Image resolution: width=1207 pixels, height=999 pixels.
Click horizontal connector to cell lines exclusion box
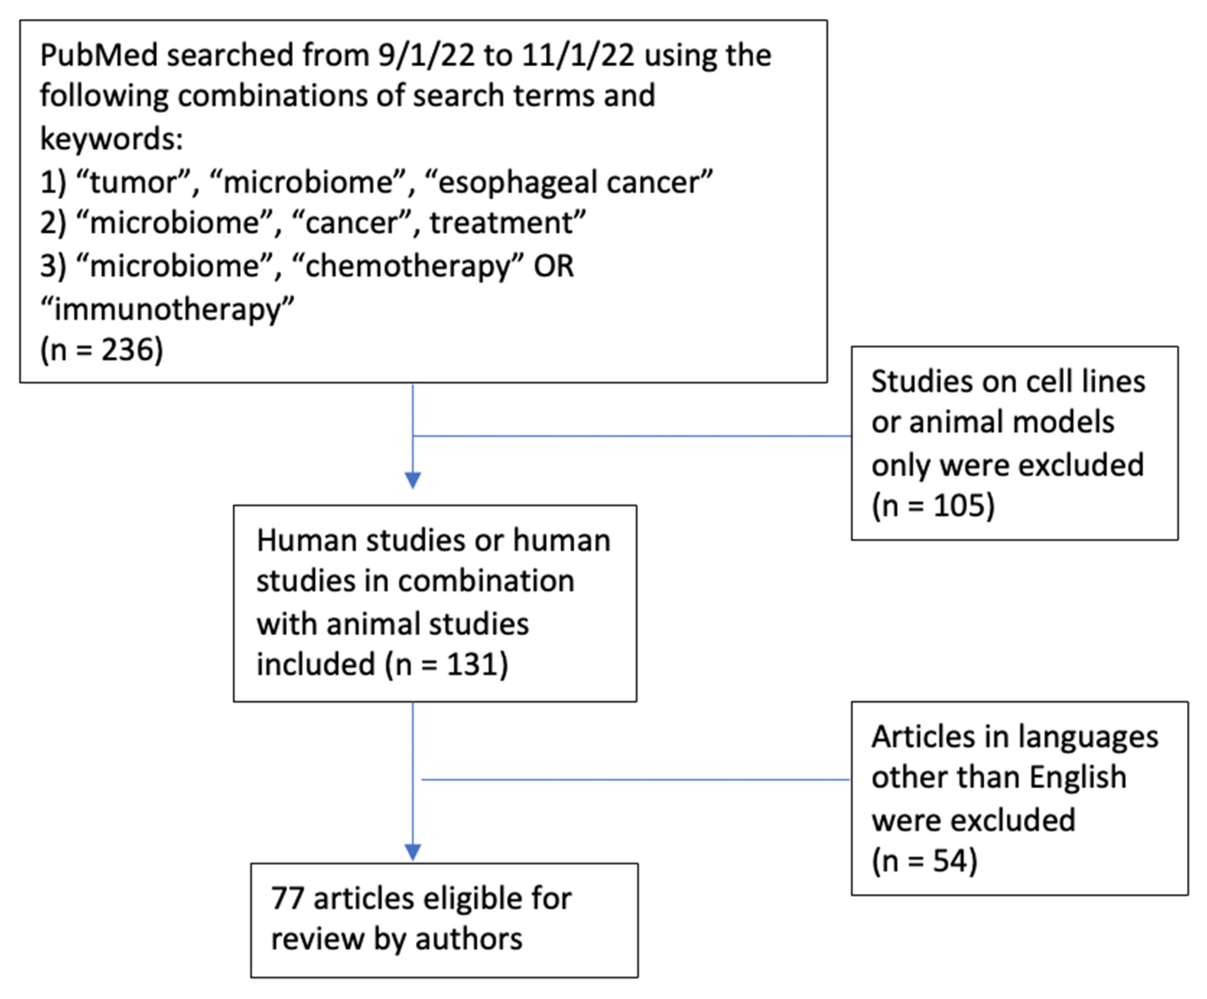[632, 436]
